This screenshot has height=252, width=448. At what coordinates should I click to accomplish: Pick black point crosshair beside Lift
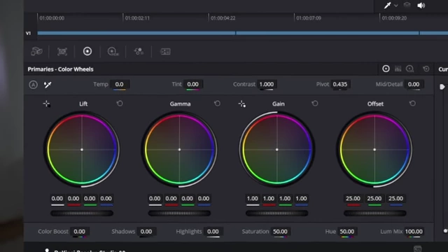[x=46, y=104]
